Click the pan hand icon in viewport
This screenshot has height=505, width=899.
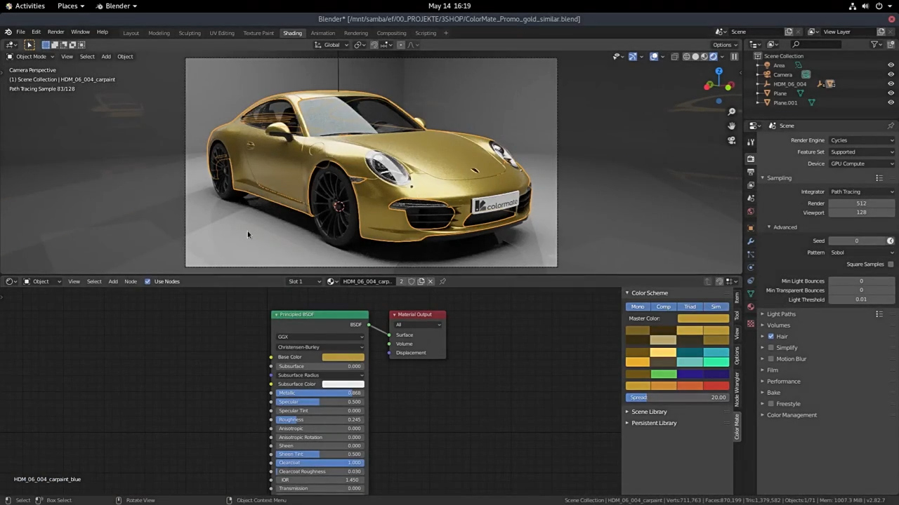[731, 126]
